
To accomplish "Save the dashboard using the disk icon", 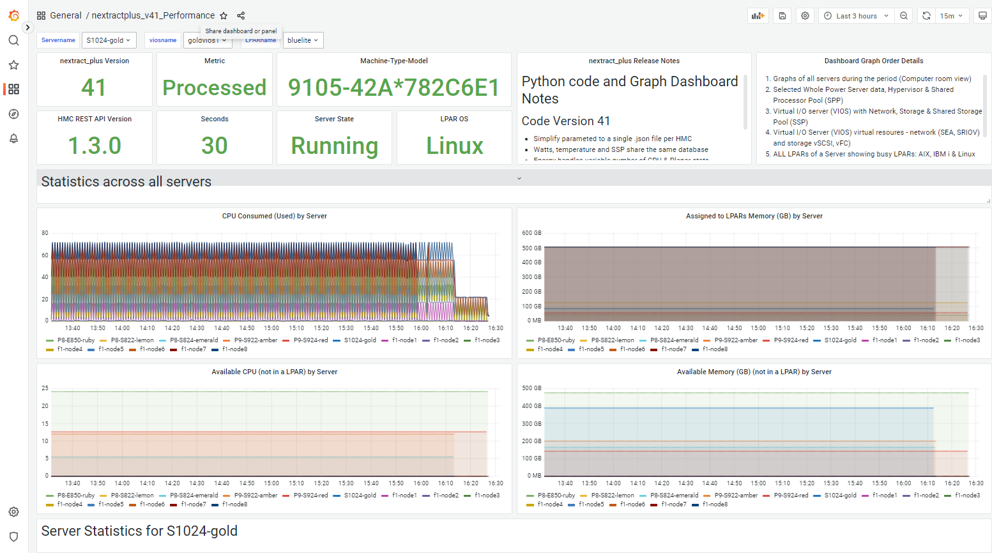I will pos(782,16).
